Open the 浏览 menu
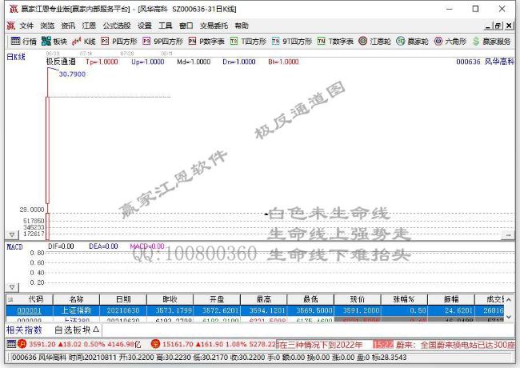 point(47,26)
